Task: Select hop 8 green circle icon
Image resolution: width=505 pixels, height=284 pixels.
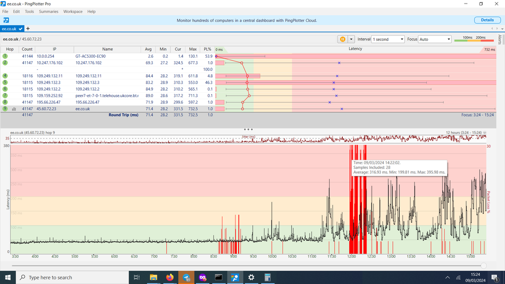Action: [5, 102]
